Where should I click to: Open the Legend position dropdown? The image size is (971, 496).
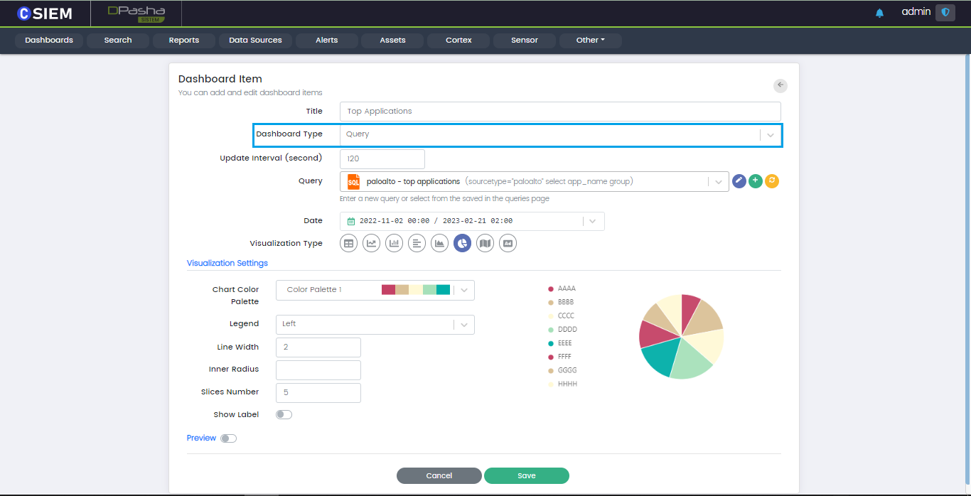(463, 325)
